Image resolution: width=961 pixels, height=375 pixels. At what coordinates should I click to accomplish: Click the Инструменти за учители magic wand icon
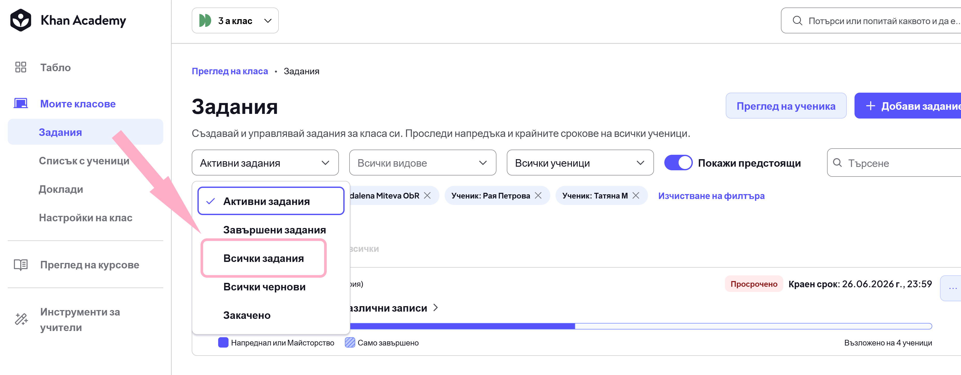point(21,319)
